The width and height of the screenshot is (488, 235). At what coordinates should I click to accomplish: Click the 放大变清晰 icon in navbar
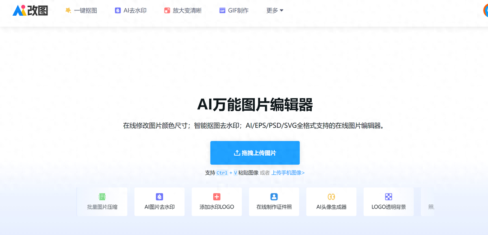167,10
